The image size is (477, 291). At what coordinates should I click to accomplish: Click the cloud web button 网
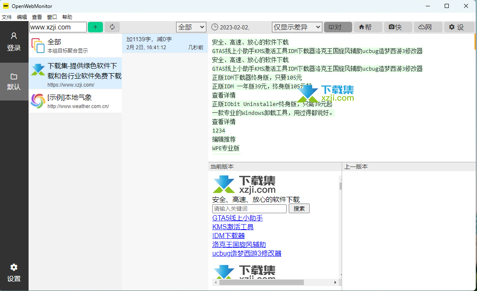pos(428,27)
